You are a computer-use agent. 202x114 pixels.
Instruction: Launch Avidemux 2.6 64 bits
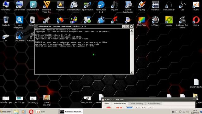(182, 22)
